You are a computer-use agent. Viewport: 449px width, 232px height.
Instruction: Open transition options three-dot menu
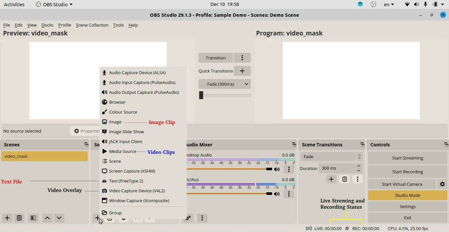242,58
